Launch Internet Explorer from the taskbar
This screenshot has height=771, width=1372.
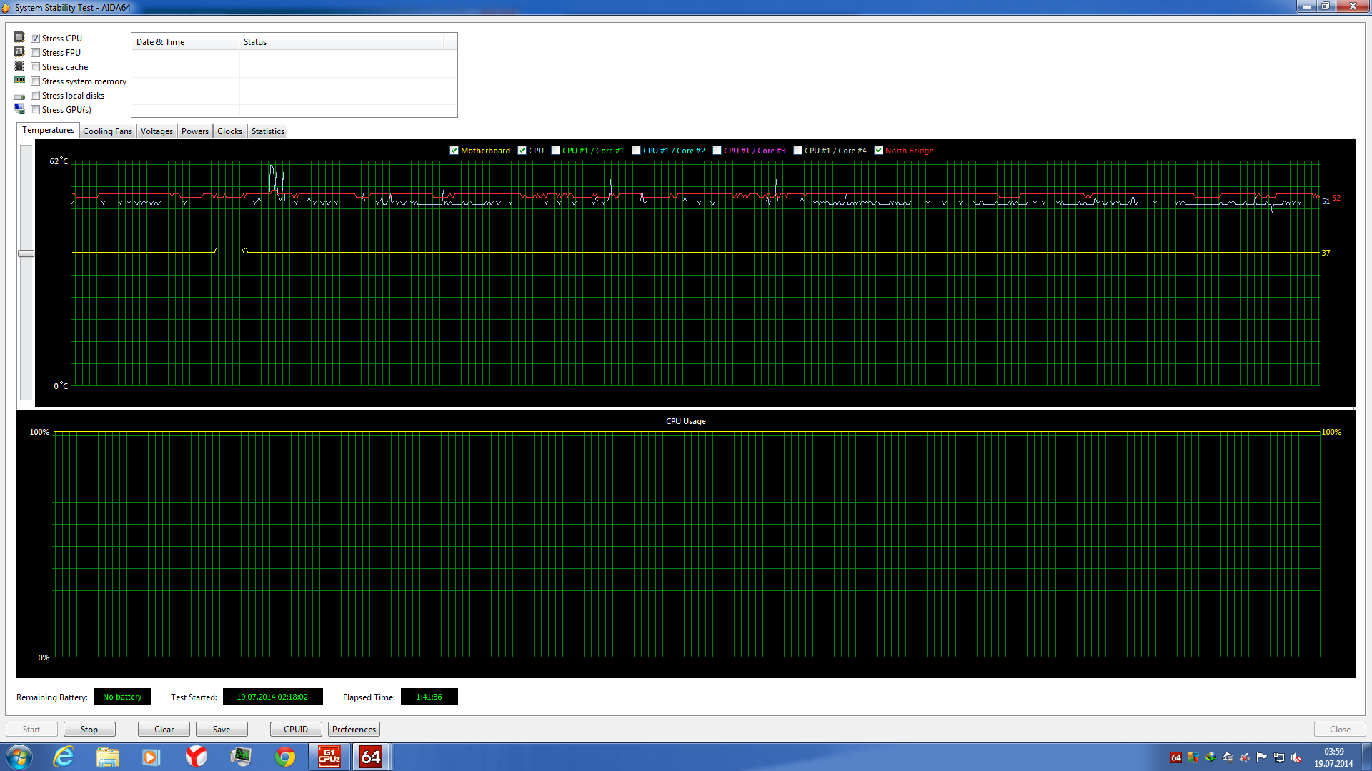pyautogui.click(x=64, y=757)
